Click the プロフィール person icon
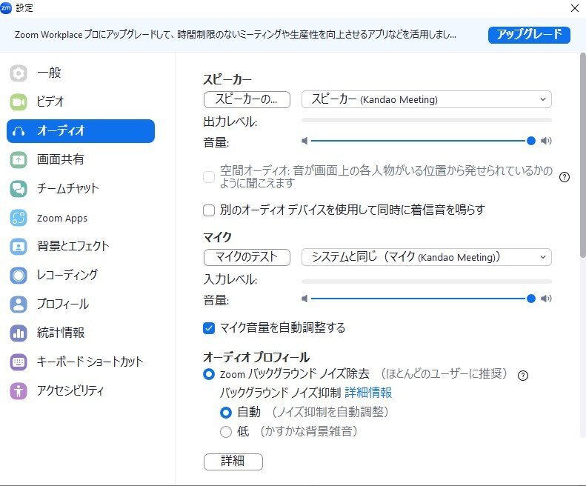 pos(19,304)
